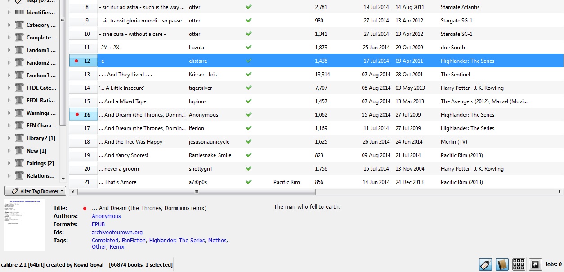Expand the Relations... tag category
Image resolution: width=564 pixels, height=272 pixels.
9,176
